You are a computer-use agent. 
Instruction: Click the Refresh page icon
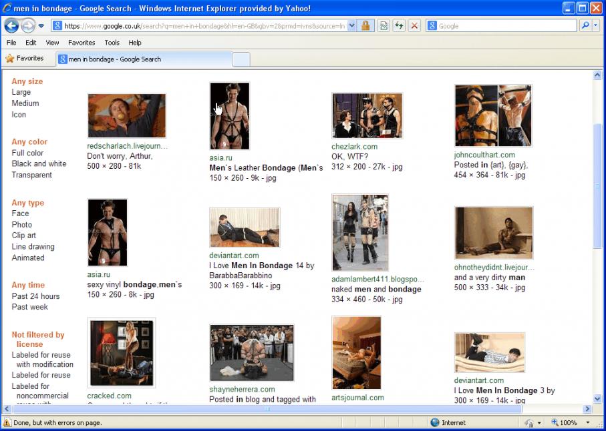399,26
